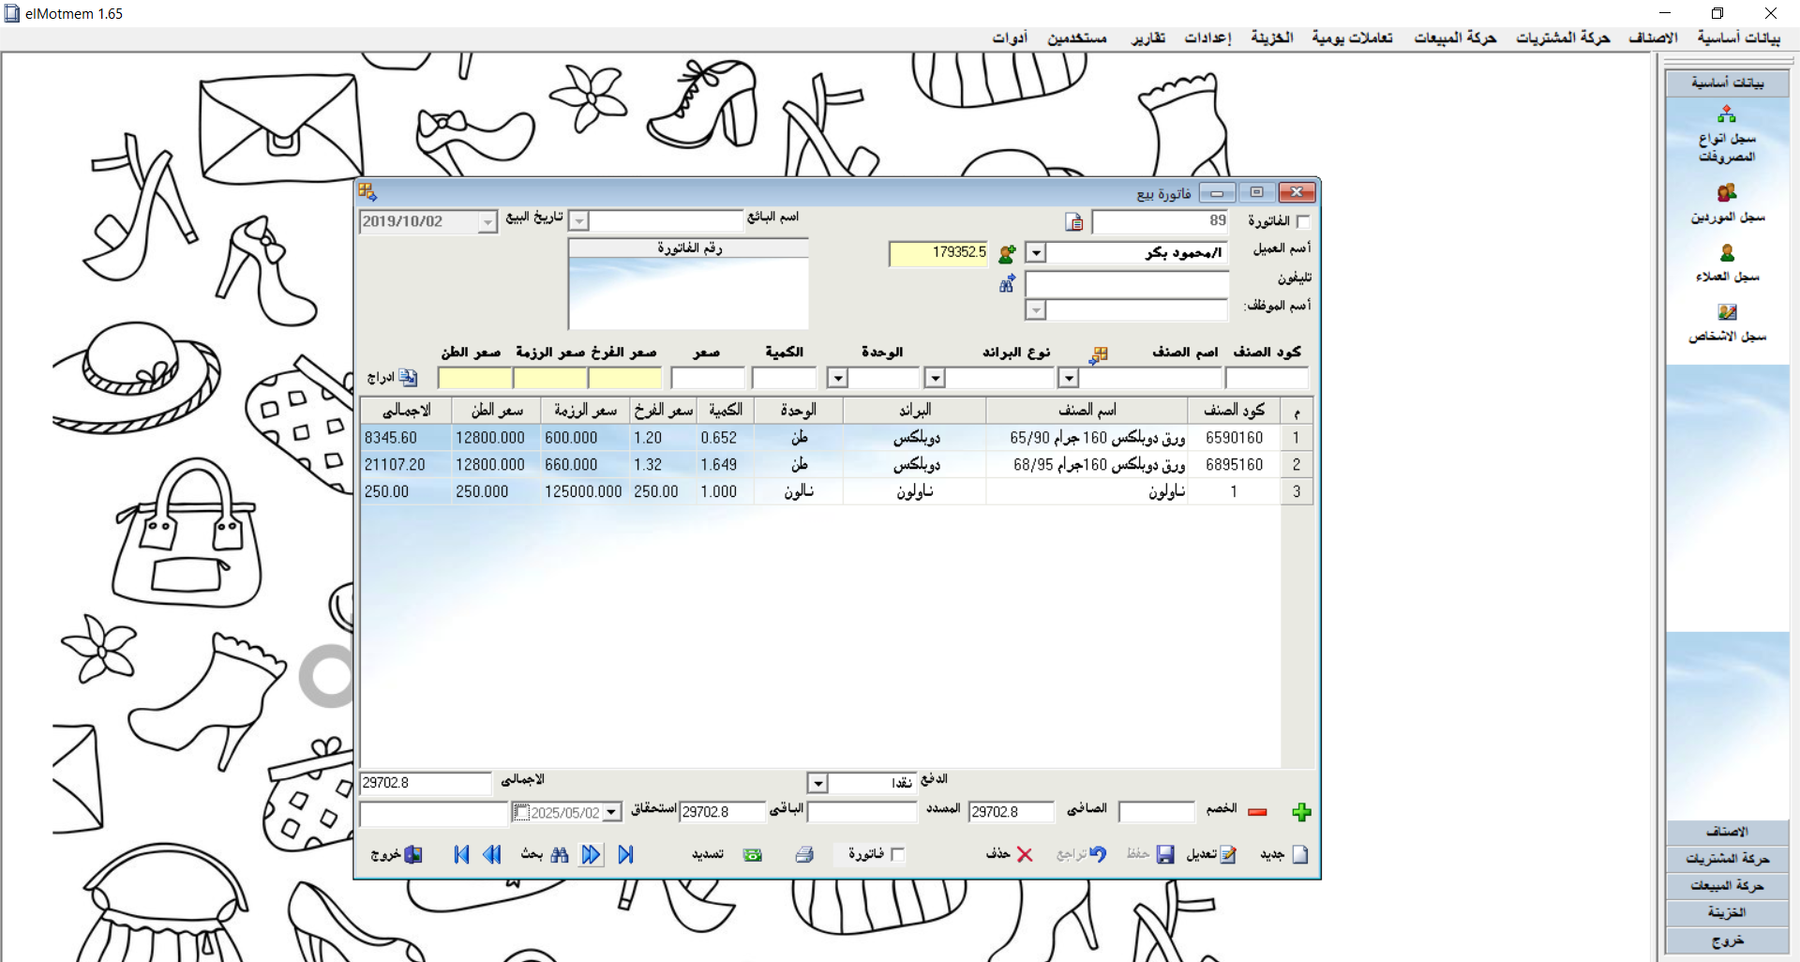Viewport: 1800px width, 962px height.
Task: Open the تقارير reports menu
Action: [1150, 38]
